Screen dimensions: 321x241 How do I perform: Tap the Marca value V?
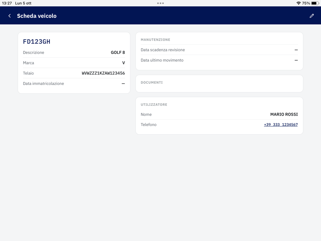123,63
